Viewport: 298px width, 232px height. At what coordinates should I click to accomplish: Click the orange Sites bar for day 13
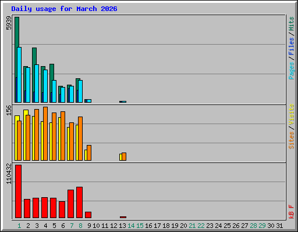pos(124,157)
